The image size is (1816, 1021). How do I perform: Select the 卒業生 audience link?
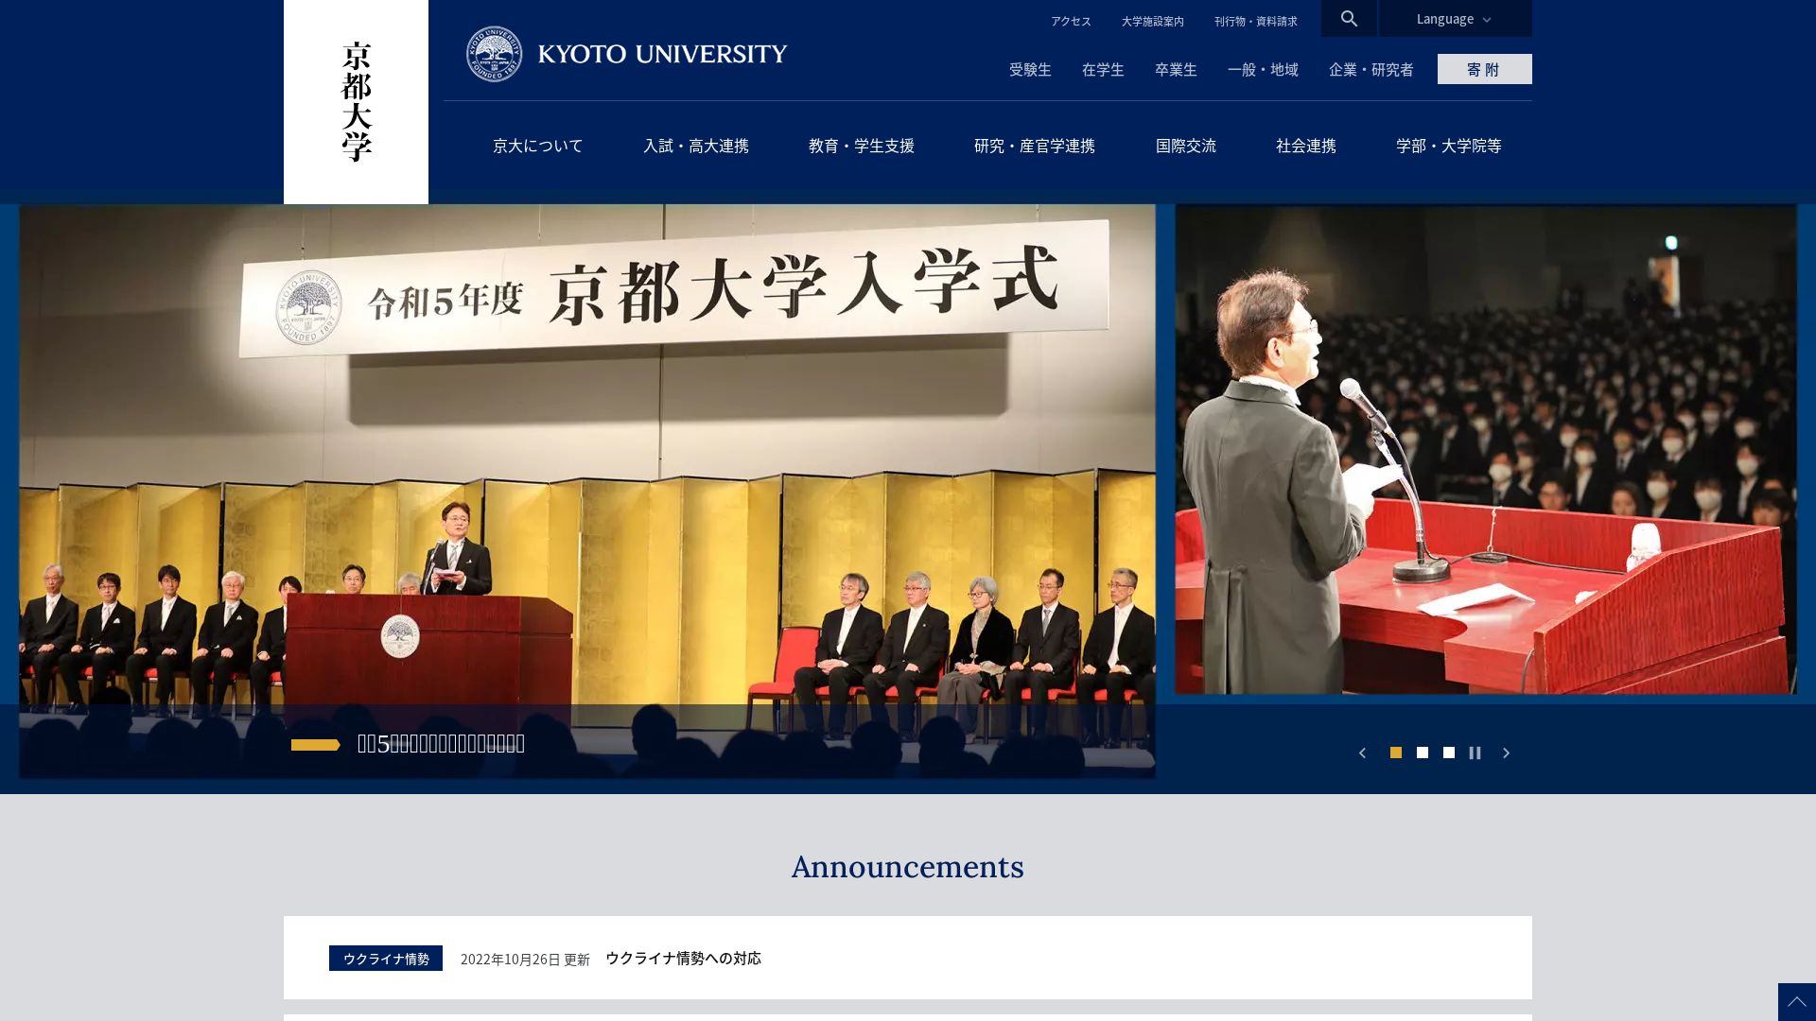1176,69
